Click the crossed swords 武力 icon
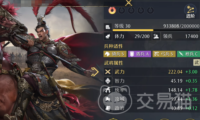The width and height of the screenshot is (200, 120). [108, 72]
